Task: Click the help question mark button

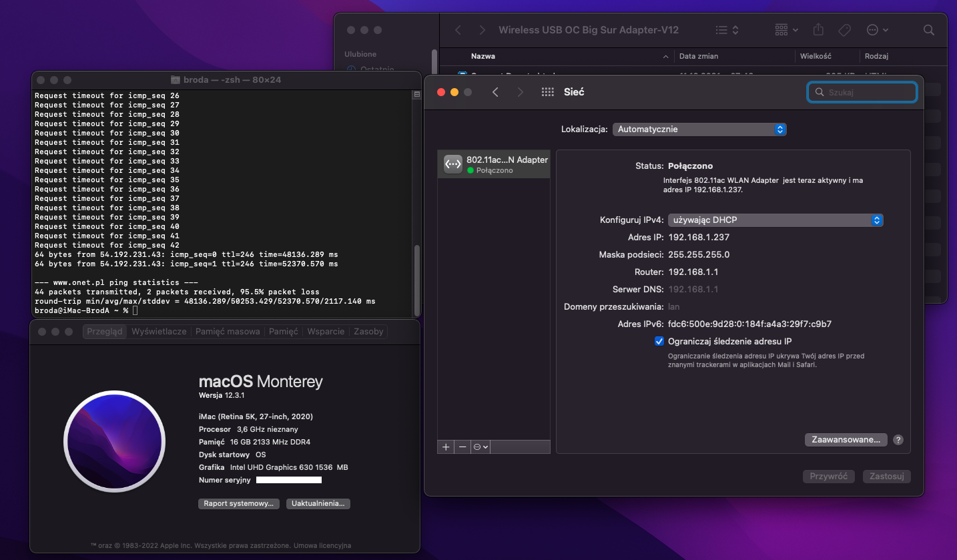Action: point(898,440)
